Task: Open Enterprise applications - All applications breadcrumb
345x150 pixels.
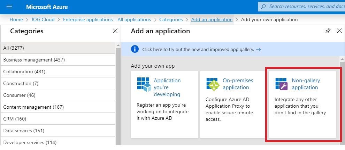Action: click(107, 19)
